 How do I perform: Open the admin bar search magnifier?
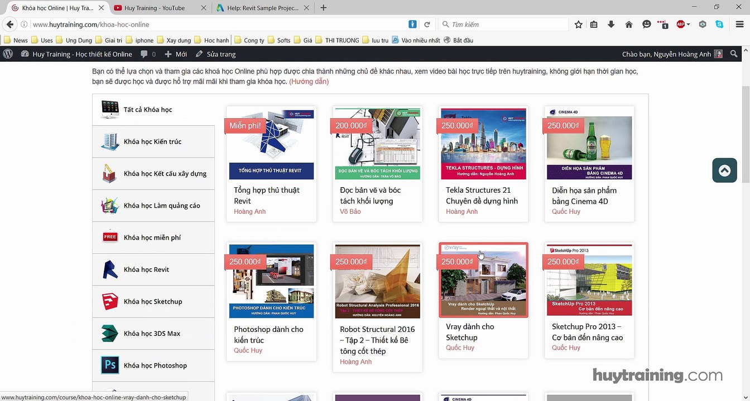734,54
